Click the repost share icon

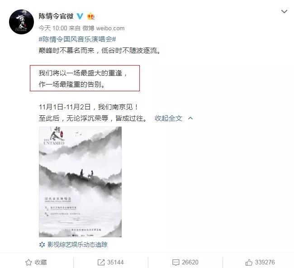pos(101,263)
